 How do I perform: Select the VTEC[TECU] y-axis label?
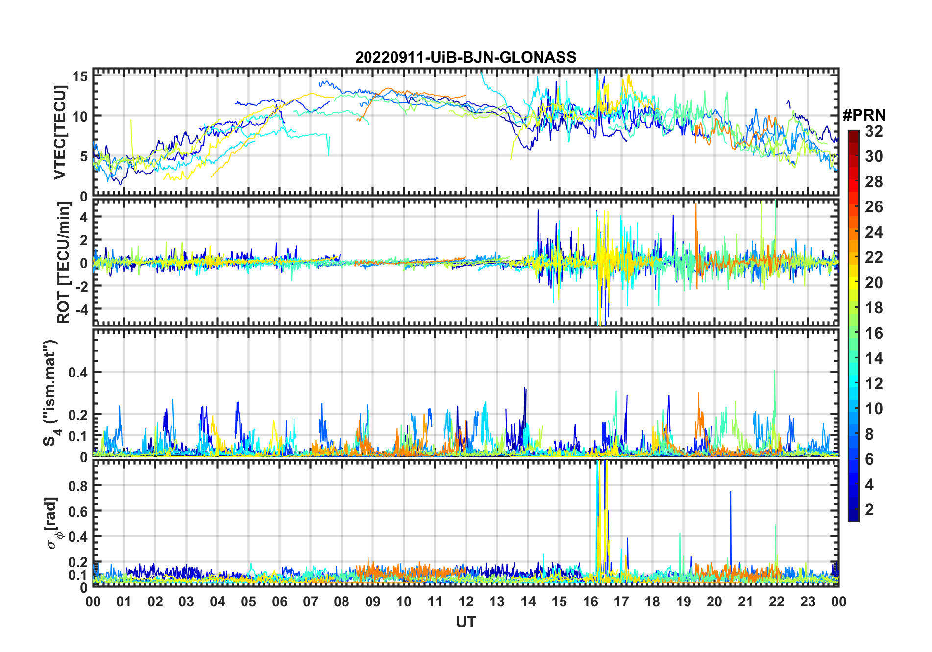[x=60, y=132]
